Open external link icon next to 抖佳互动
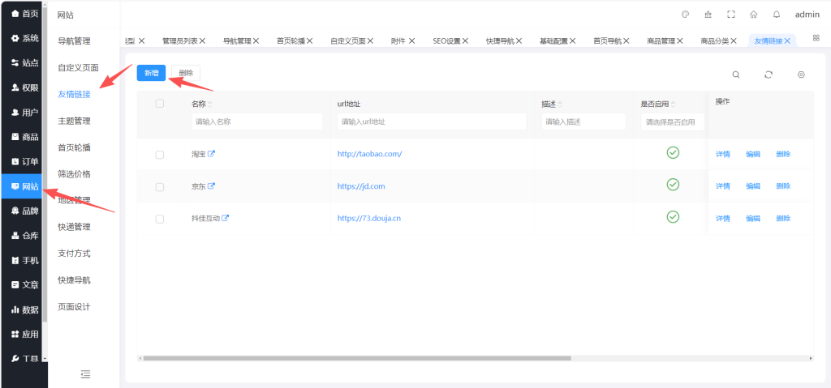 click(x=226, y=218)
